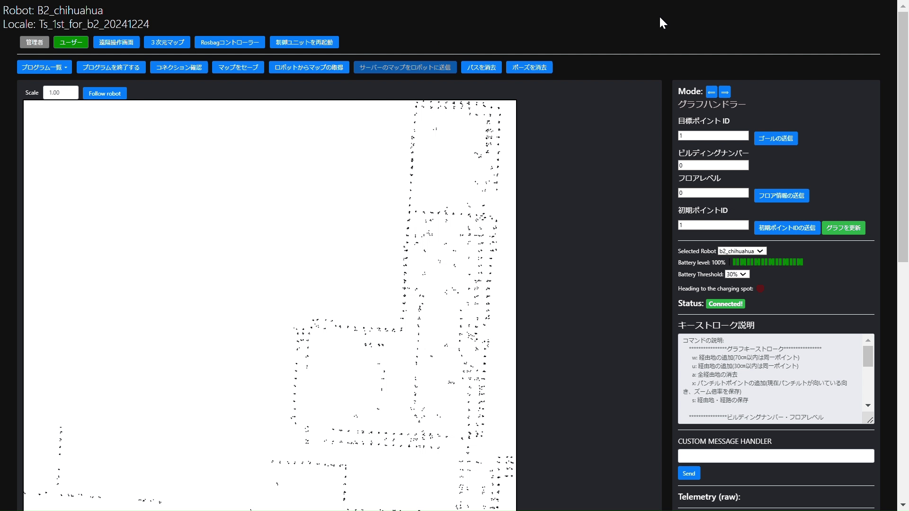
Task: Select the ユーザー button
Action: tap(71, 42)
